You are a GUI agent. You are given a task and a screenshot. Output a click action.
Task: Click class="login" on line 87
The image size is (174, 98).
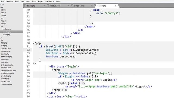pos(67,66)
